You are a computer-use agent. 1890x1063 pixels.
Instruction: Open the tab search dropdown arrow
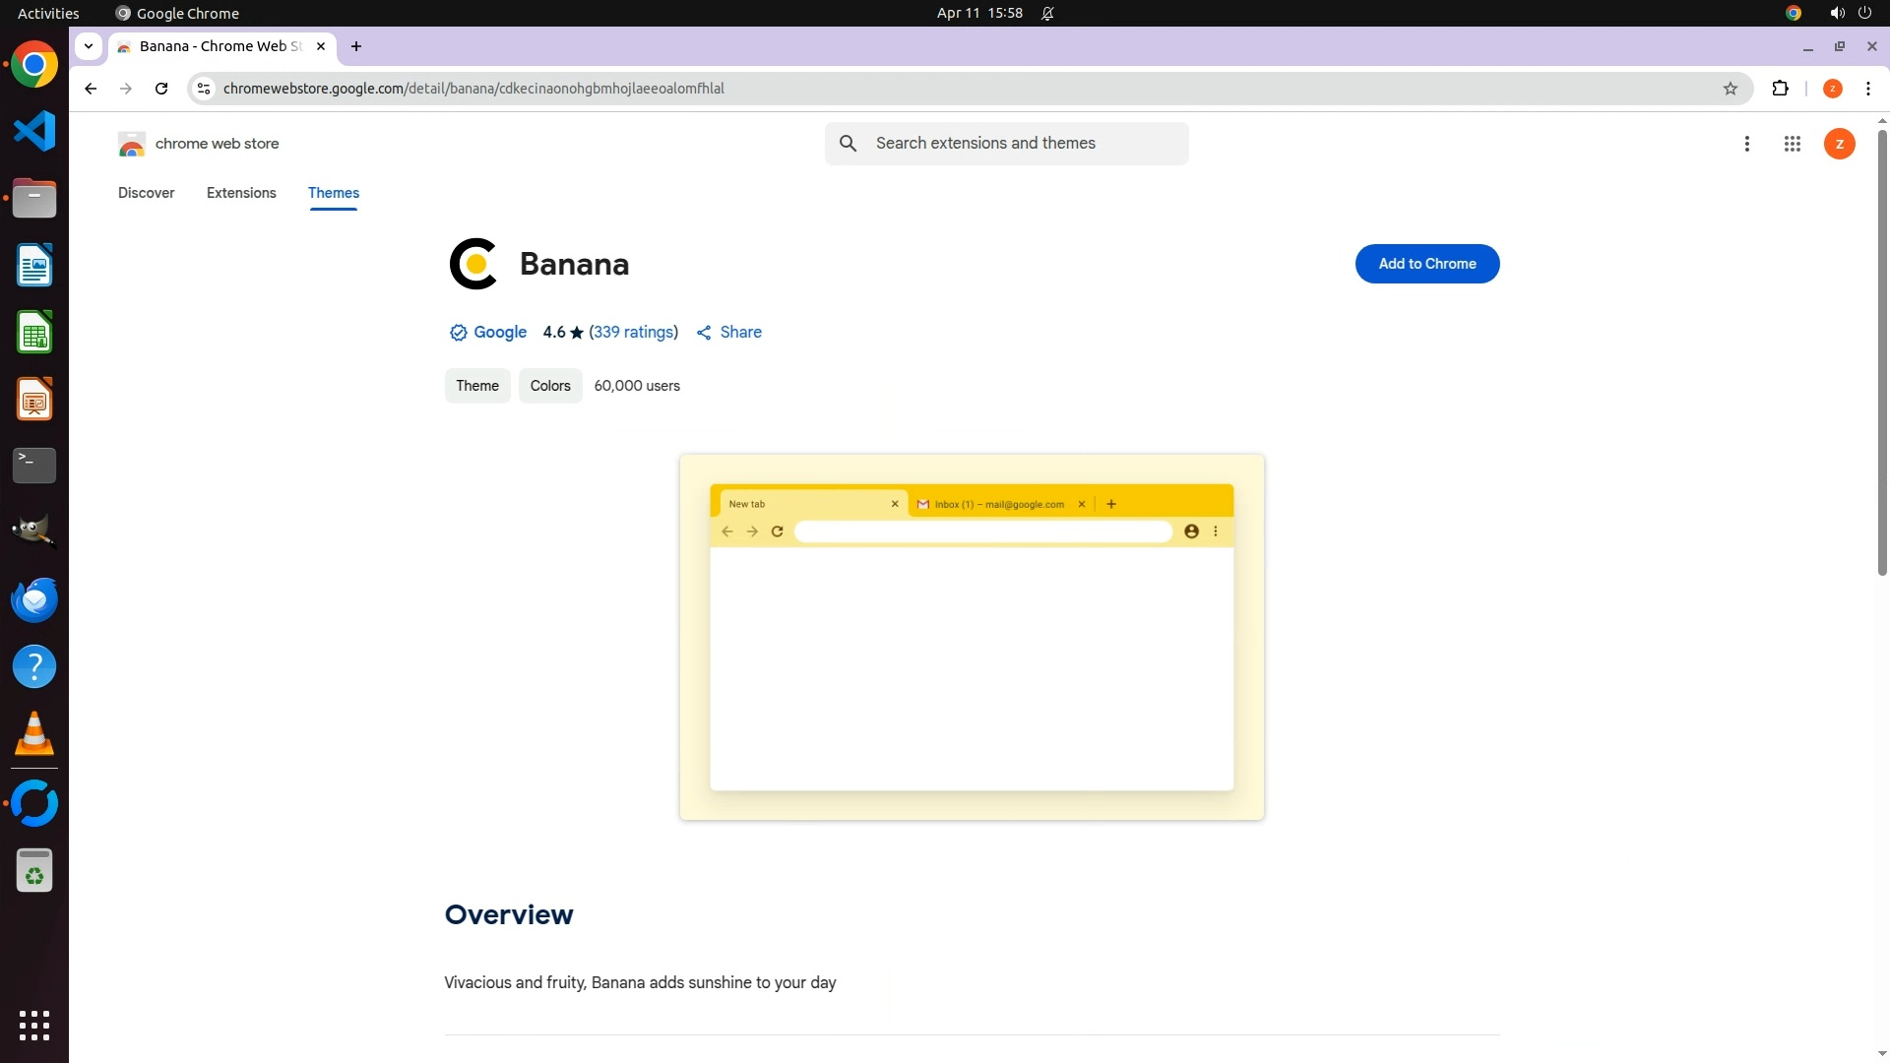[x=89, y=46]
